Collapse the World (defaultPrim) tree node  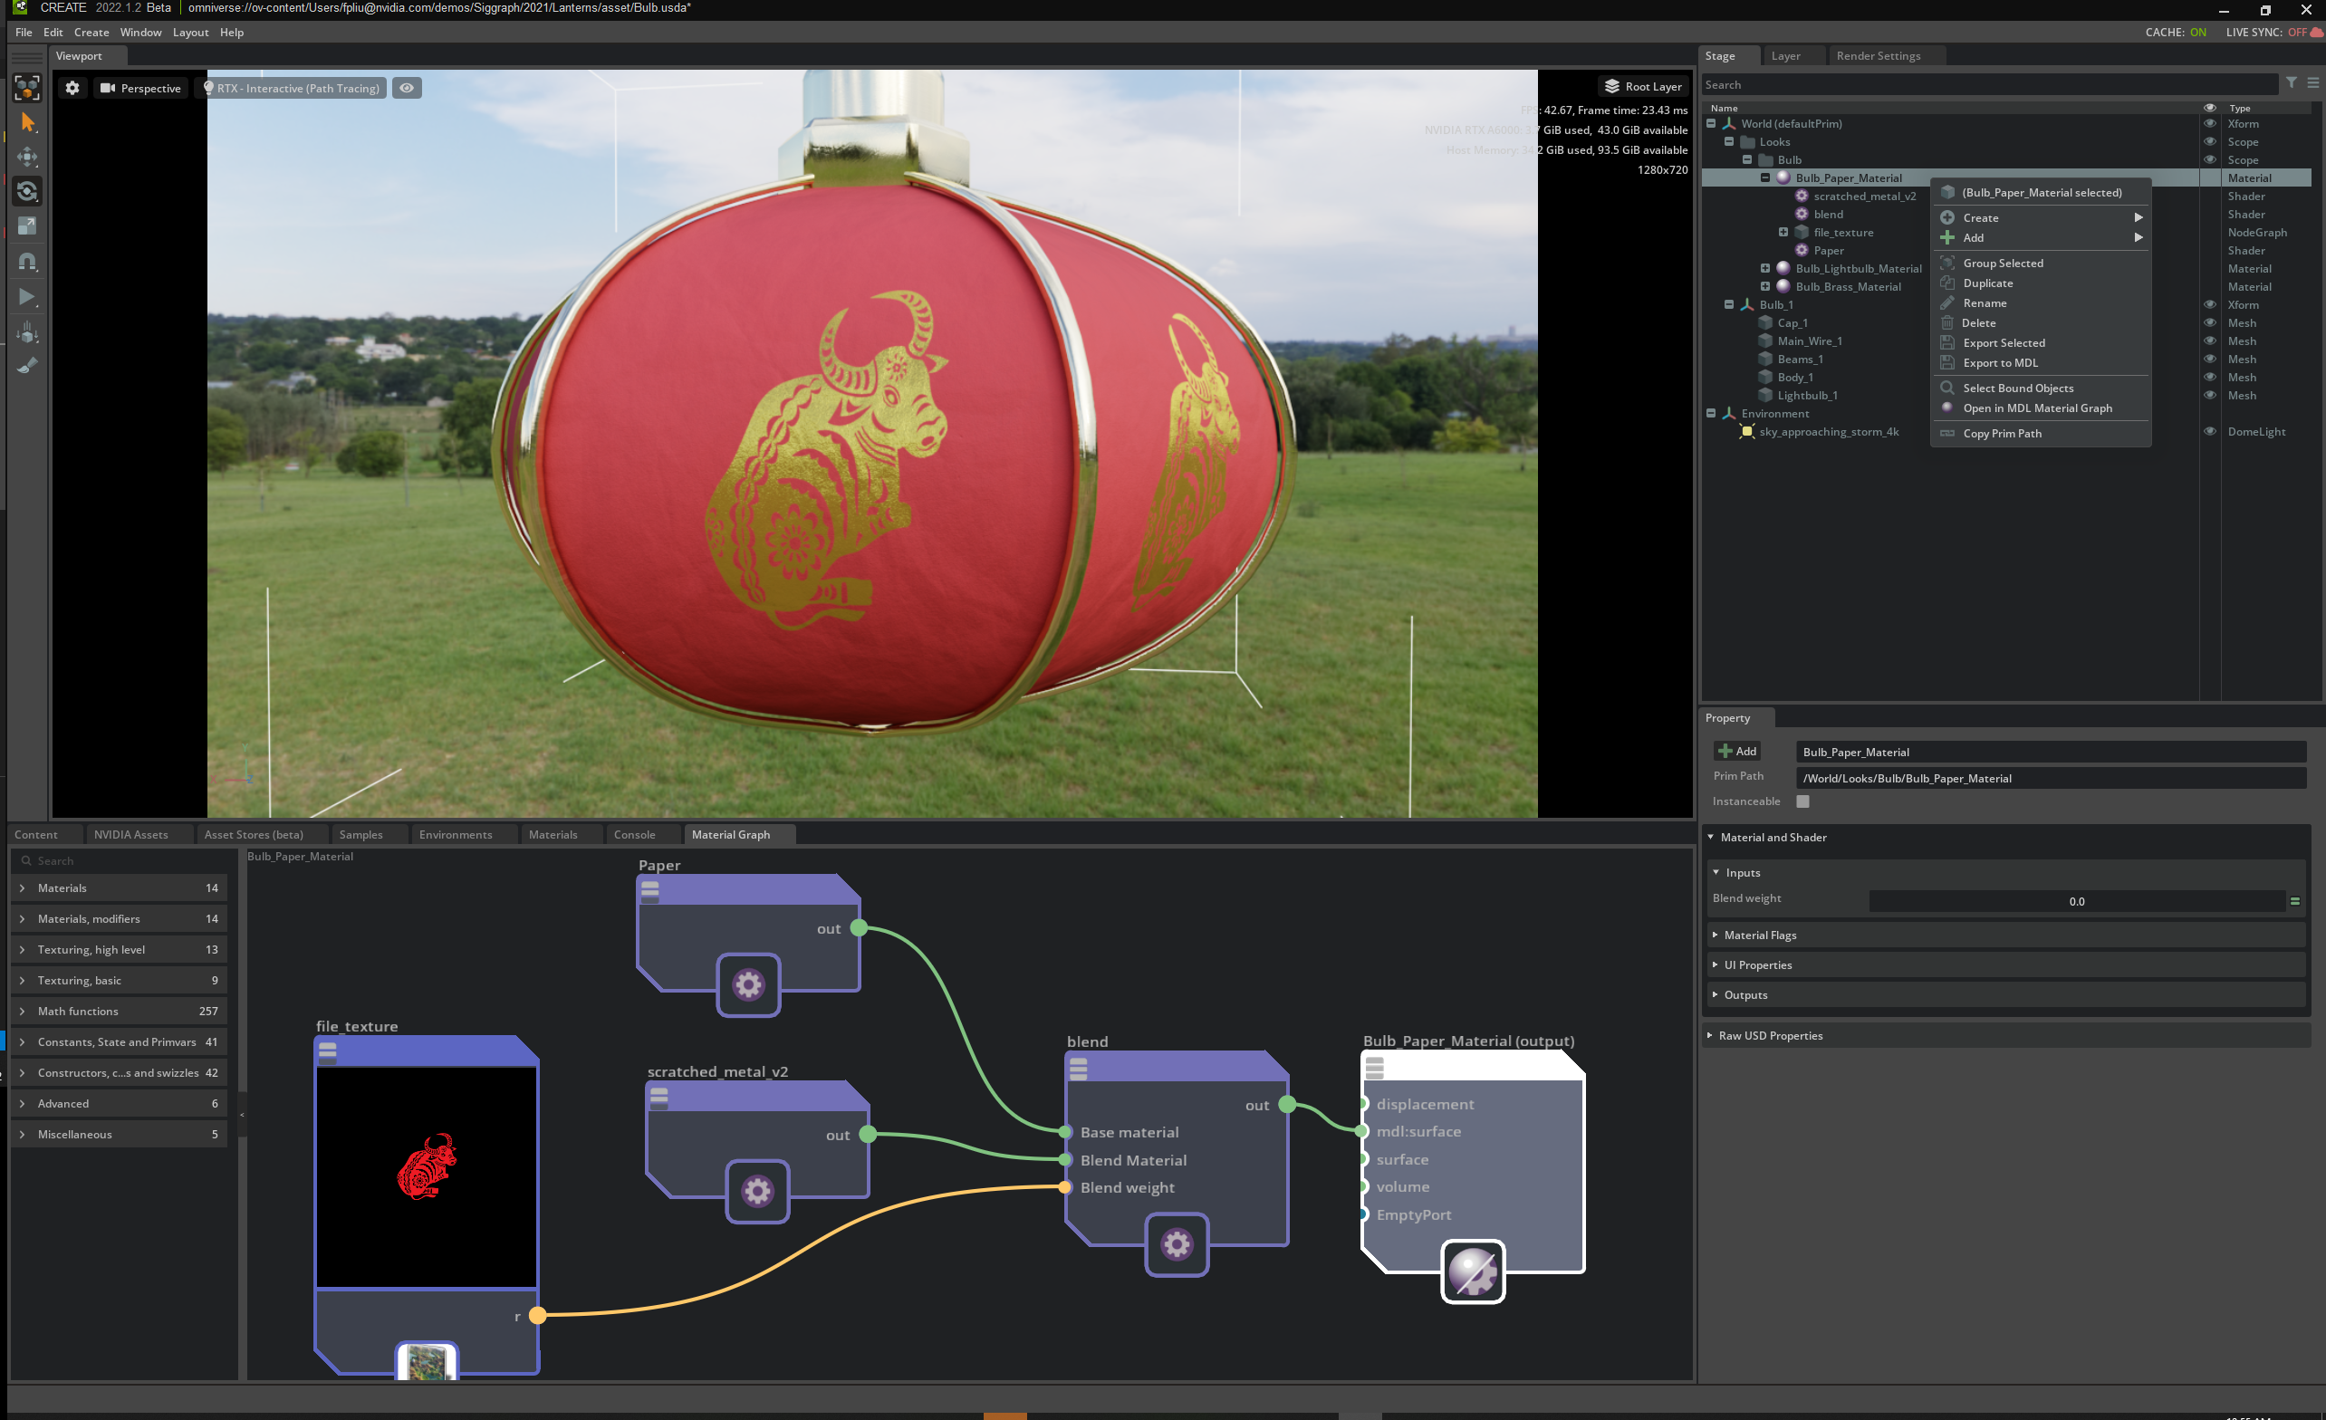pos(1710,124)
